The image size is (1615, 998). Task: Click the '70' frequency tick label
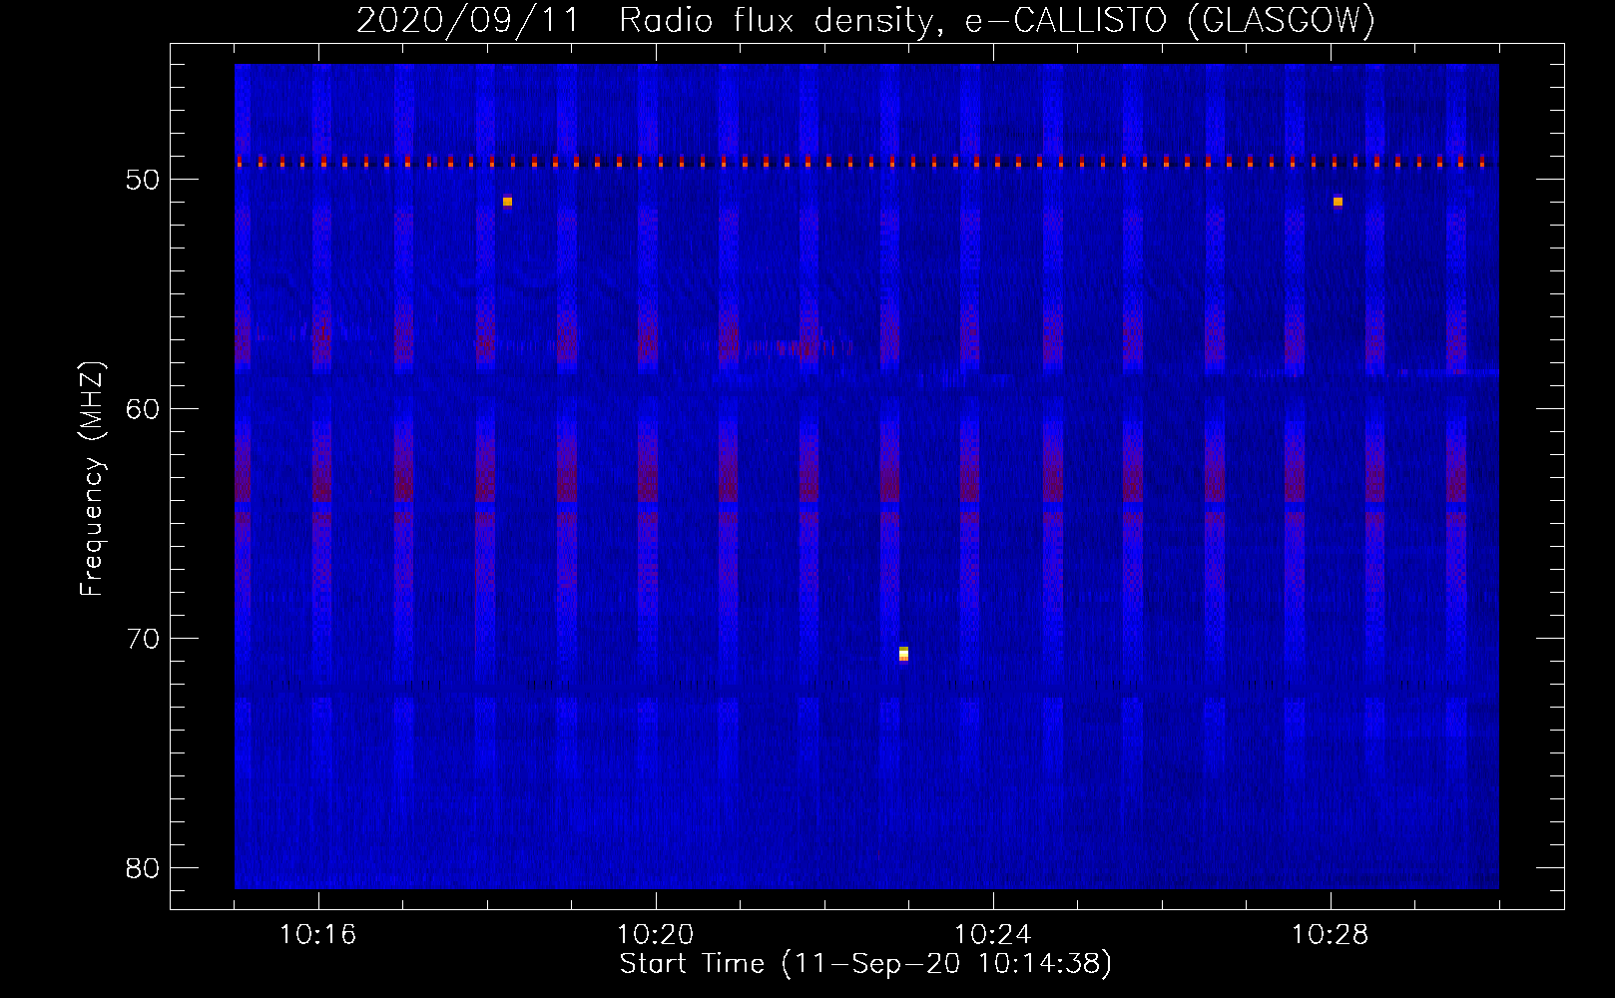click(x=143, y=639)
